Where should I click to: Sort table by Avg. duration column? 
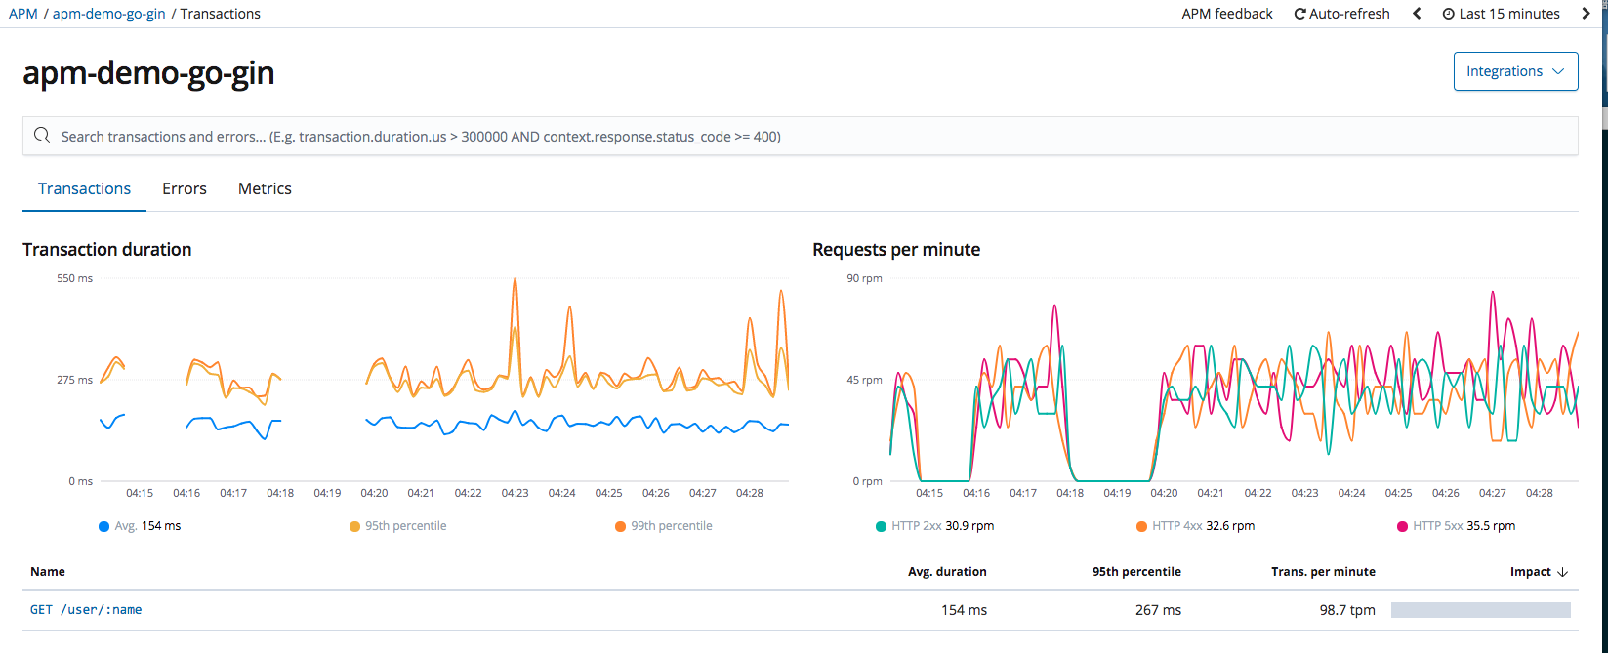[947, 572]
